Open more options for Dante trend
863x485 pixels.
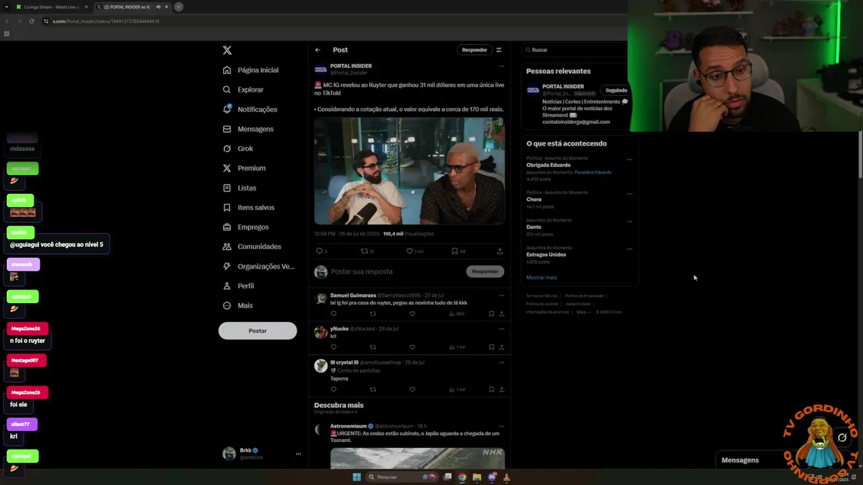(630, 221)
